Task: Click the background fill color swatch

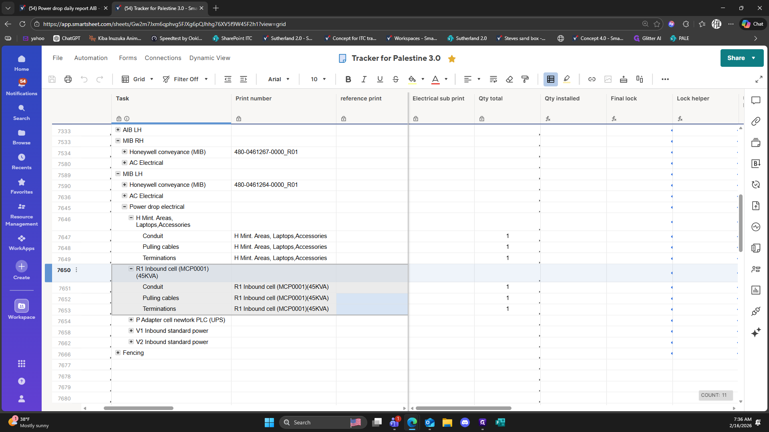Action: pos(412,79)
